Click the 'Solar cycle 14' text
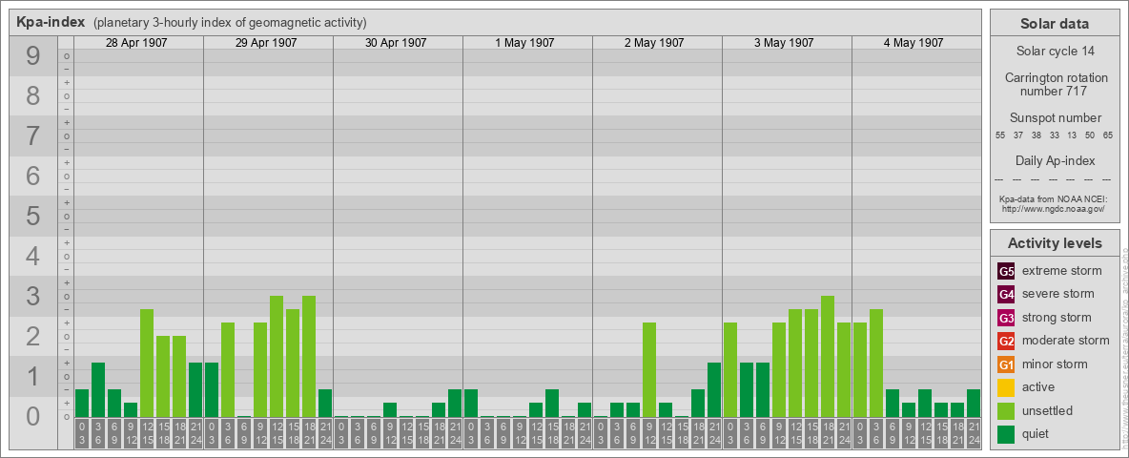 tap(1054, 52)
